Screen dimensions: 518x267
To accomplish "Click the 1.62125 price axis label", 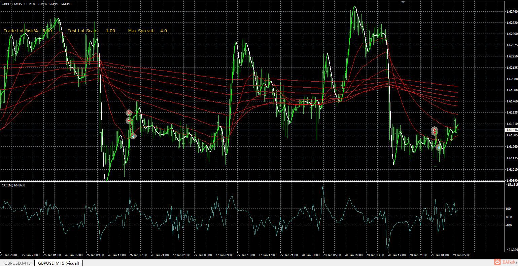I will 512,68.
